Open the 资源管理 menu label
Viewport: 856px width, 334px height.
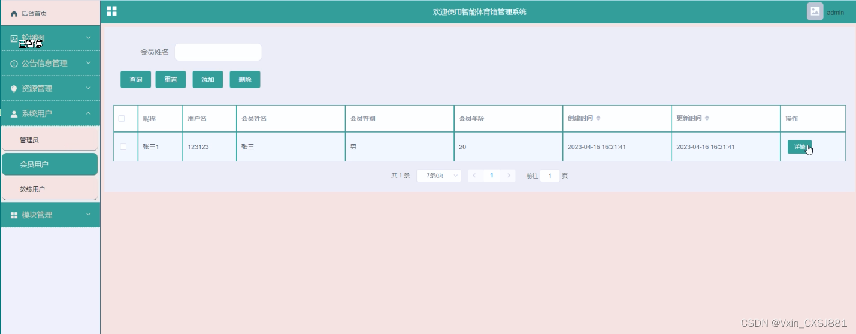point(37,89)
